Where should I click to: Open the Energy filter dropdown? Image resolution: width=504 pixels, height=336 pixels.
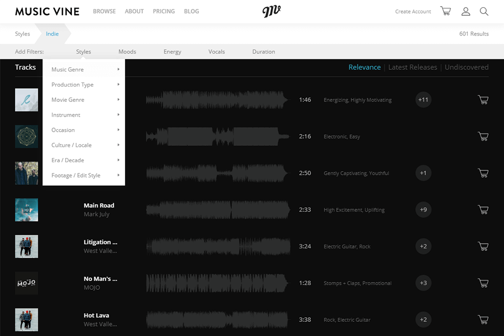[172, 51]
